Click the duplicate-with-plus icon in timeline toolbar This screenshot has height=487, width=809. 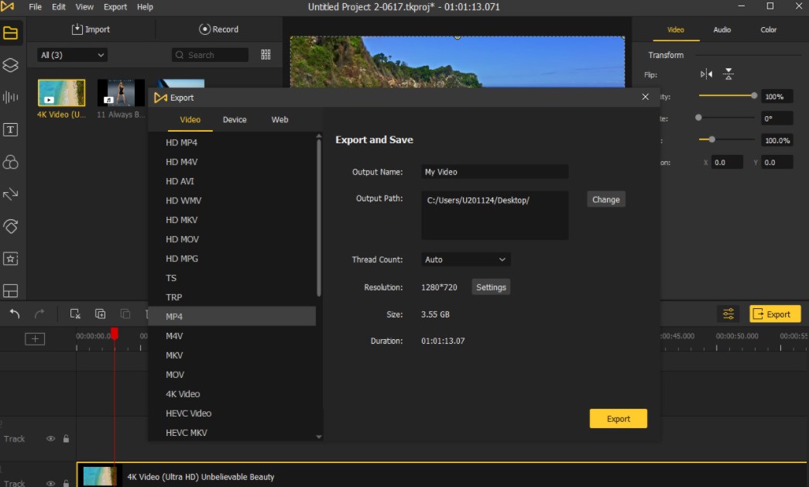click(x=100, y=314)
